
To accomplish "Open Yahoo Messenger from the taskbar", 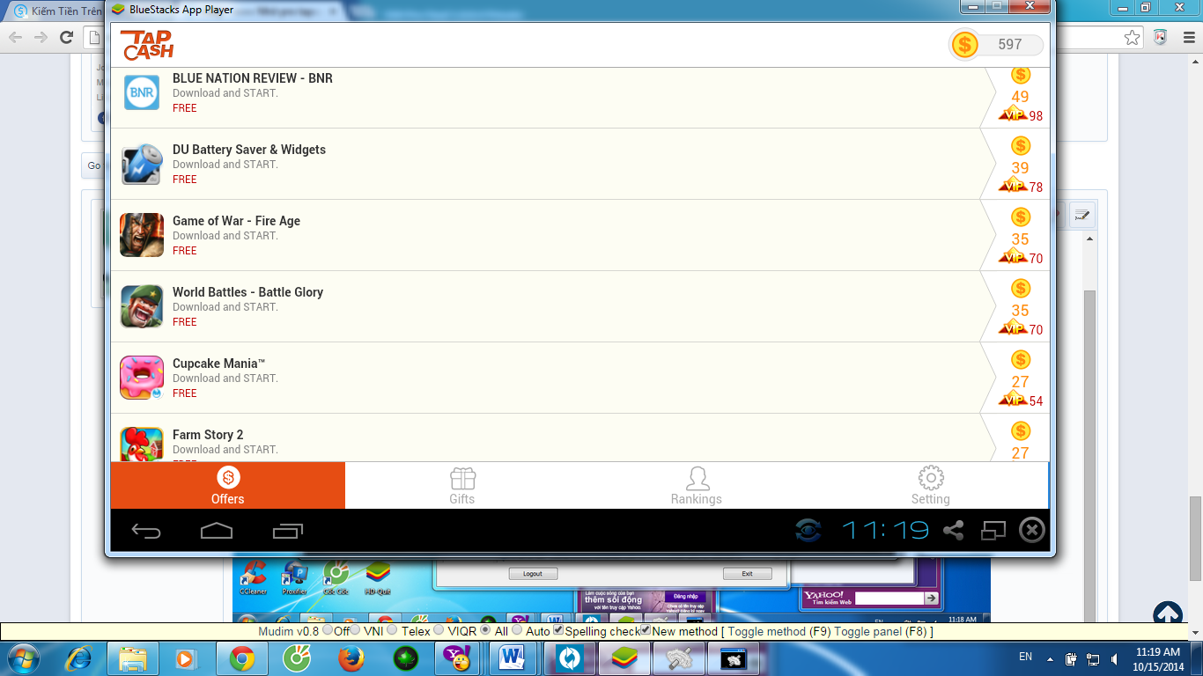I will pos(458,658).
